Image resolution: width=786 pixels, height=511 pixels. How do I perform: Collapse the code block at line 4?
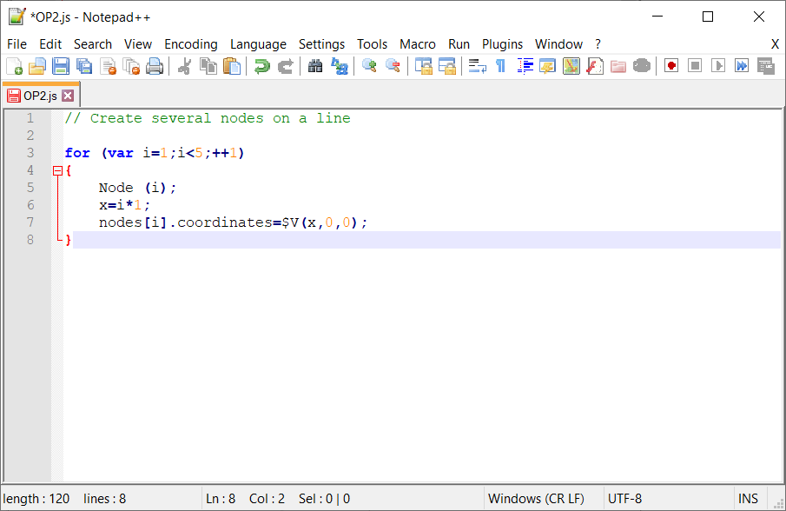click(58, 170)
